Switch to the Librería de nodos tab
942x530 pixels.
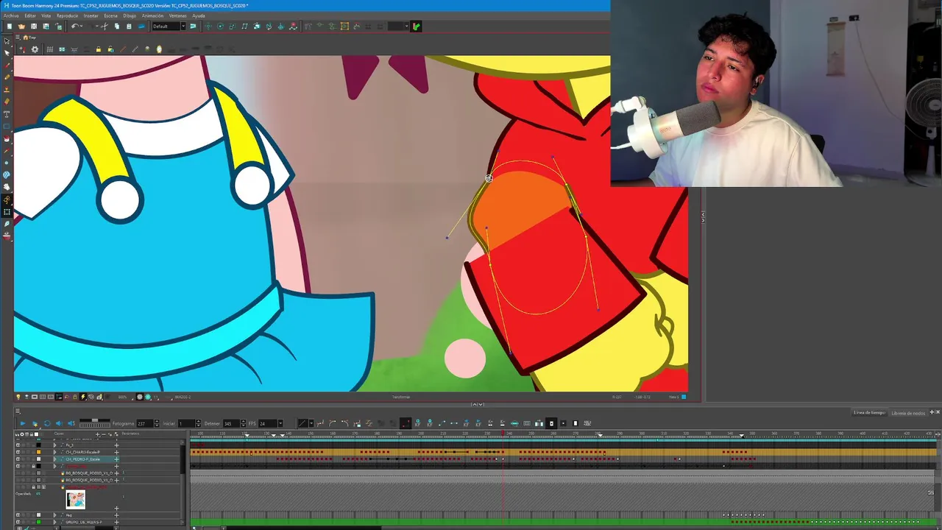point(908,413)
